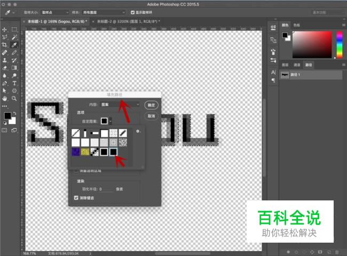Image resolution: width=347 pixels, height=256 pixels.
Task: Click create new path icon
Action: pos(329,252)
